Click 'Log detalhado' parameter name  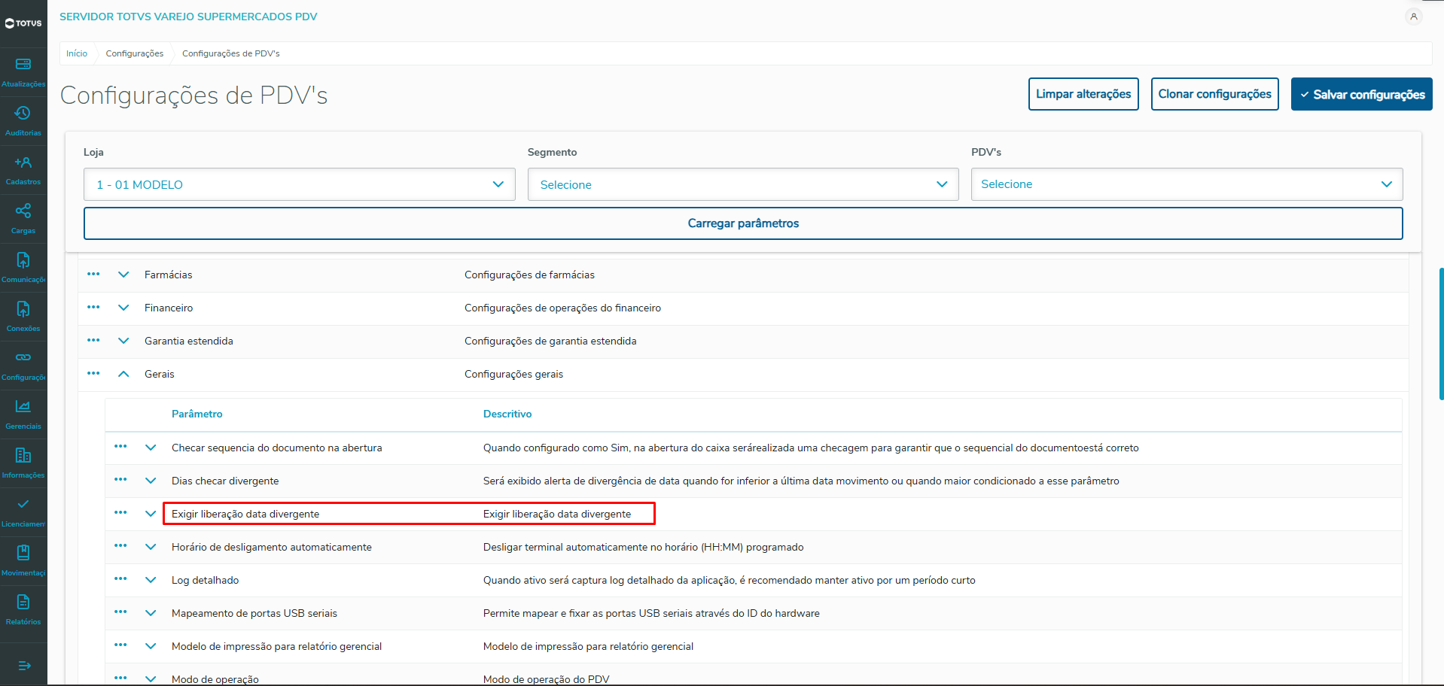[x=205, y=580]
